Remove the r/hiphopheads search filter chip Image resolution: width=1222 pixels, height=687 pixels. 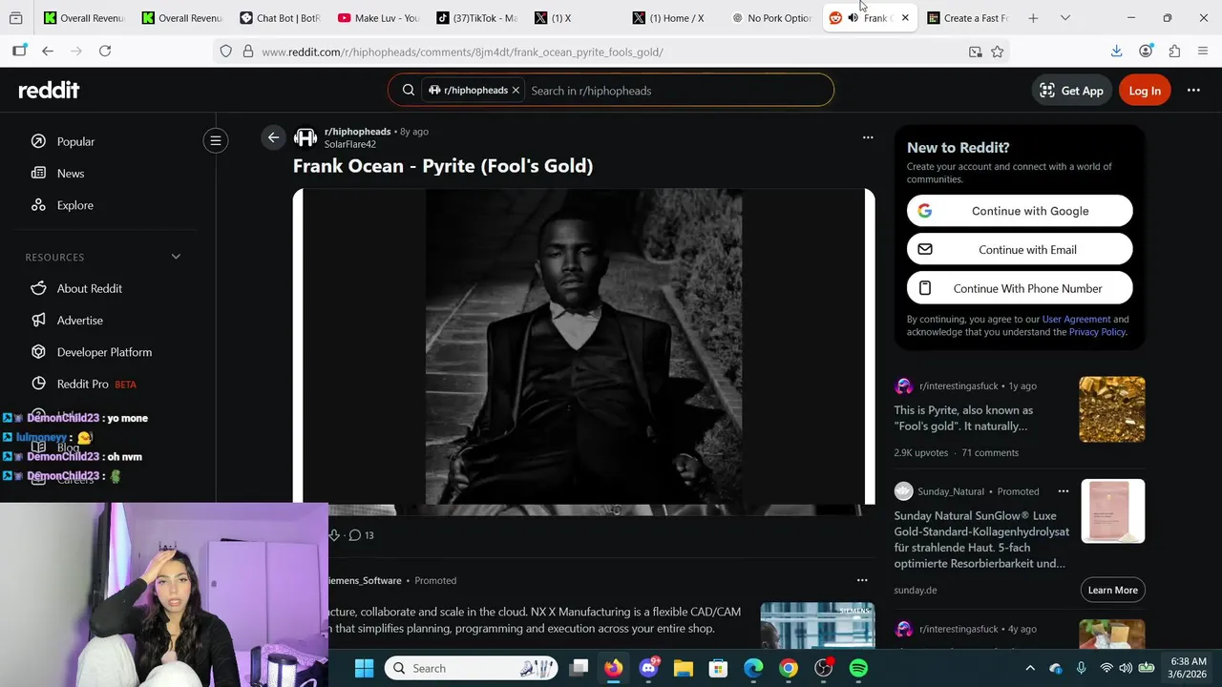(516, 90)
